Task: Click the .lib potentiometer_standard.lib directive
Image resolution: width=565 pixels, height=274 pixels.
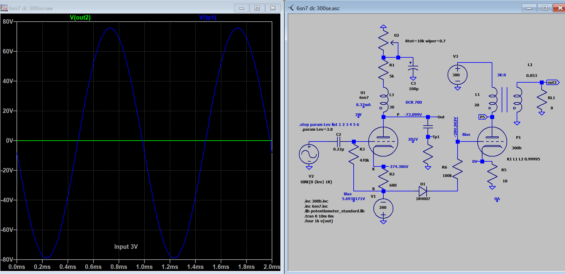Action: [334, 211]
